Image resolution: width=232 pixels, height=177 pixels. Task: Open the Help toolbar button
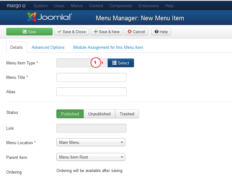pyautogui.click(x=161, y=32)
